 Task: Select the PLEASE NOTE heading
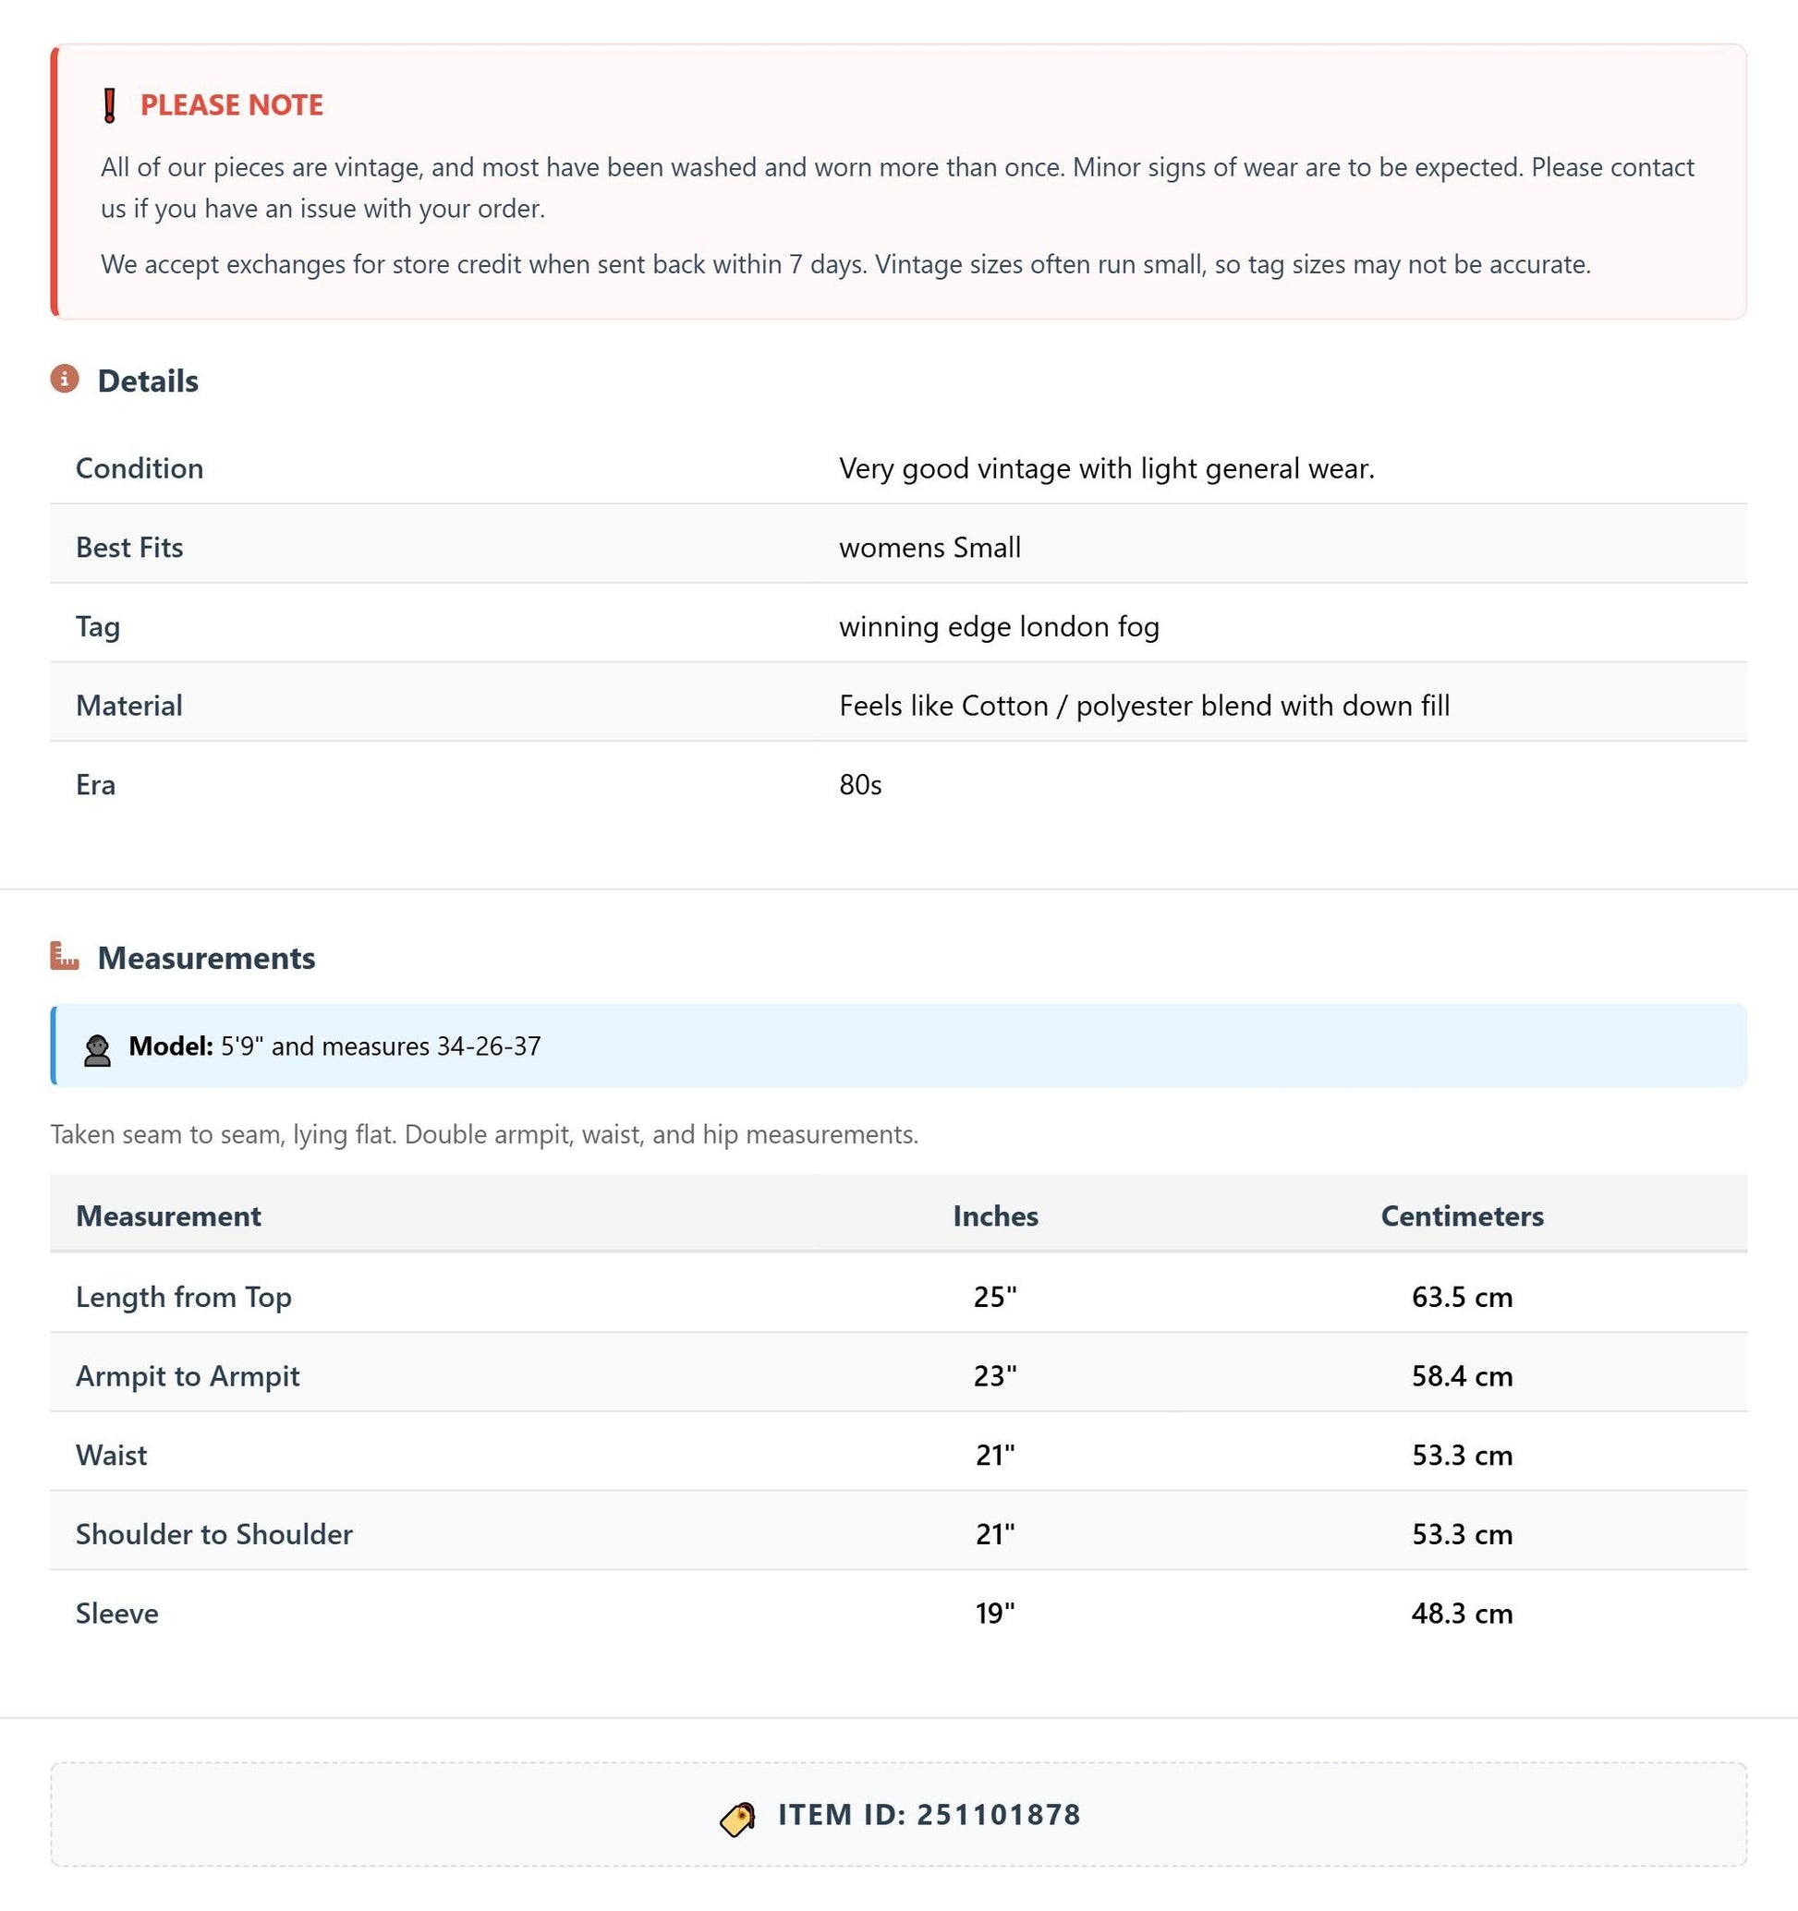coord(232,104)
